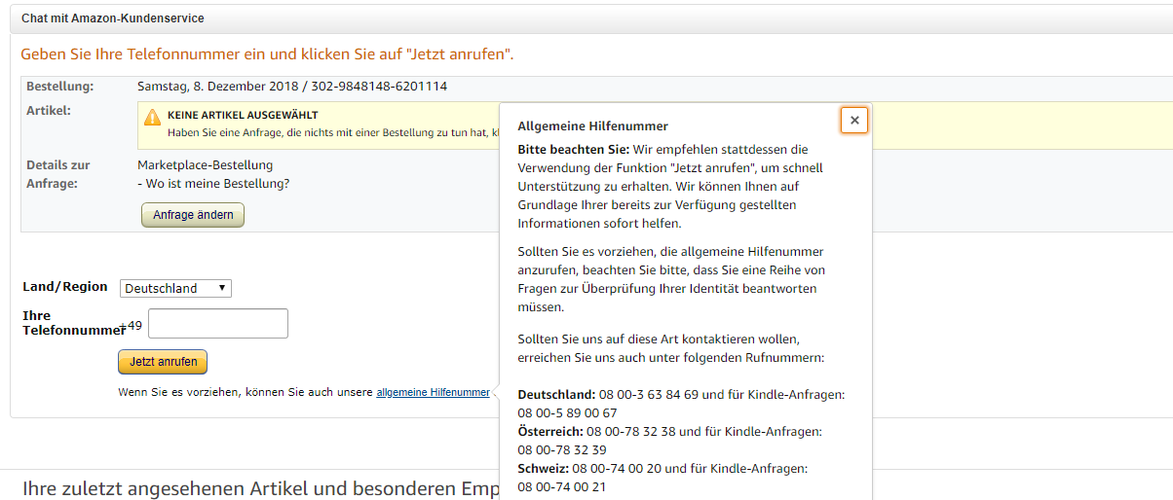Click the Ihre zuletzt angesehenen Artikel heading
The height and width of the screenshot is (500, 1173).
point(261,487)
